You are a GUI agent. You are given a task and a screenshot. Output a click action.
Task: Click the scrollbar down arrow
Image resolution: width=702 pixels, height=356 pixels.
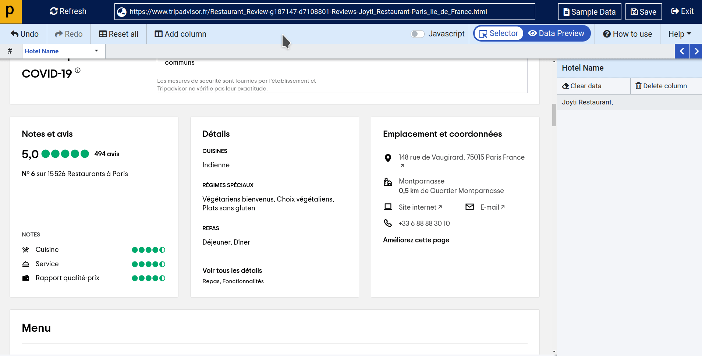[x=554, y=352]
